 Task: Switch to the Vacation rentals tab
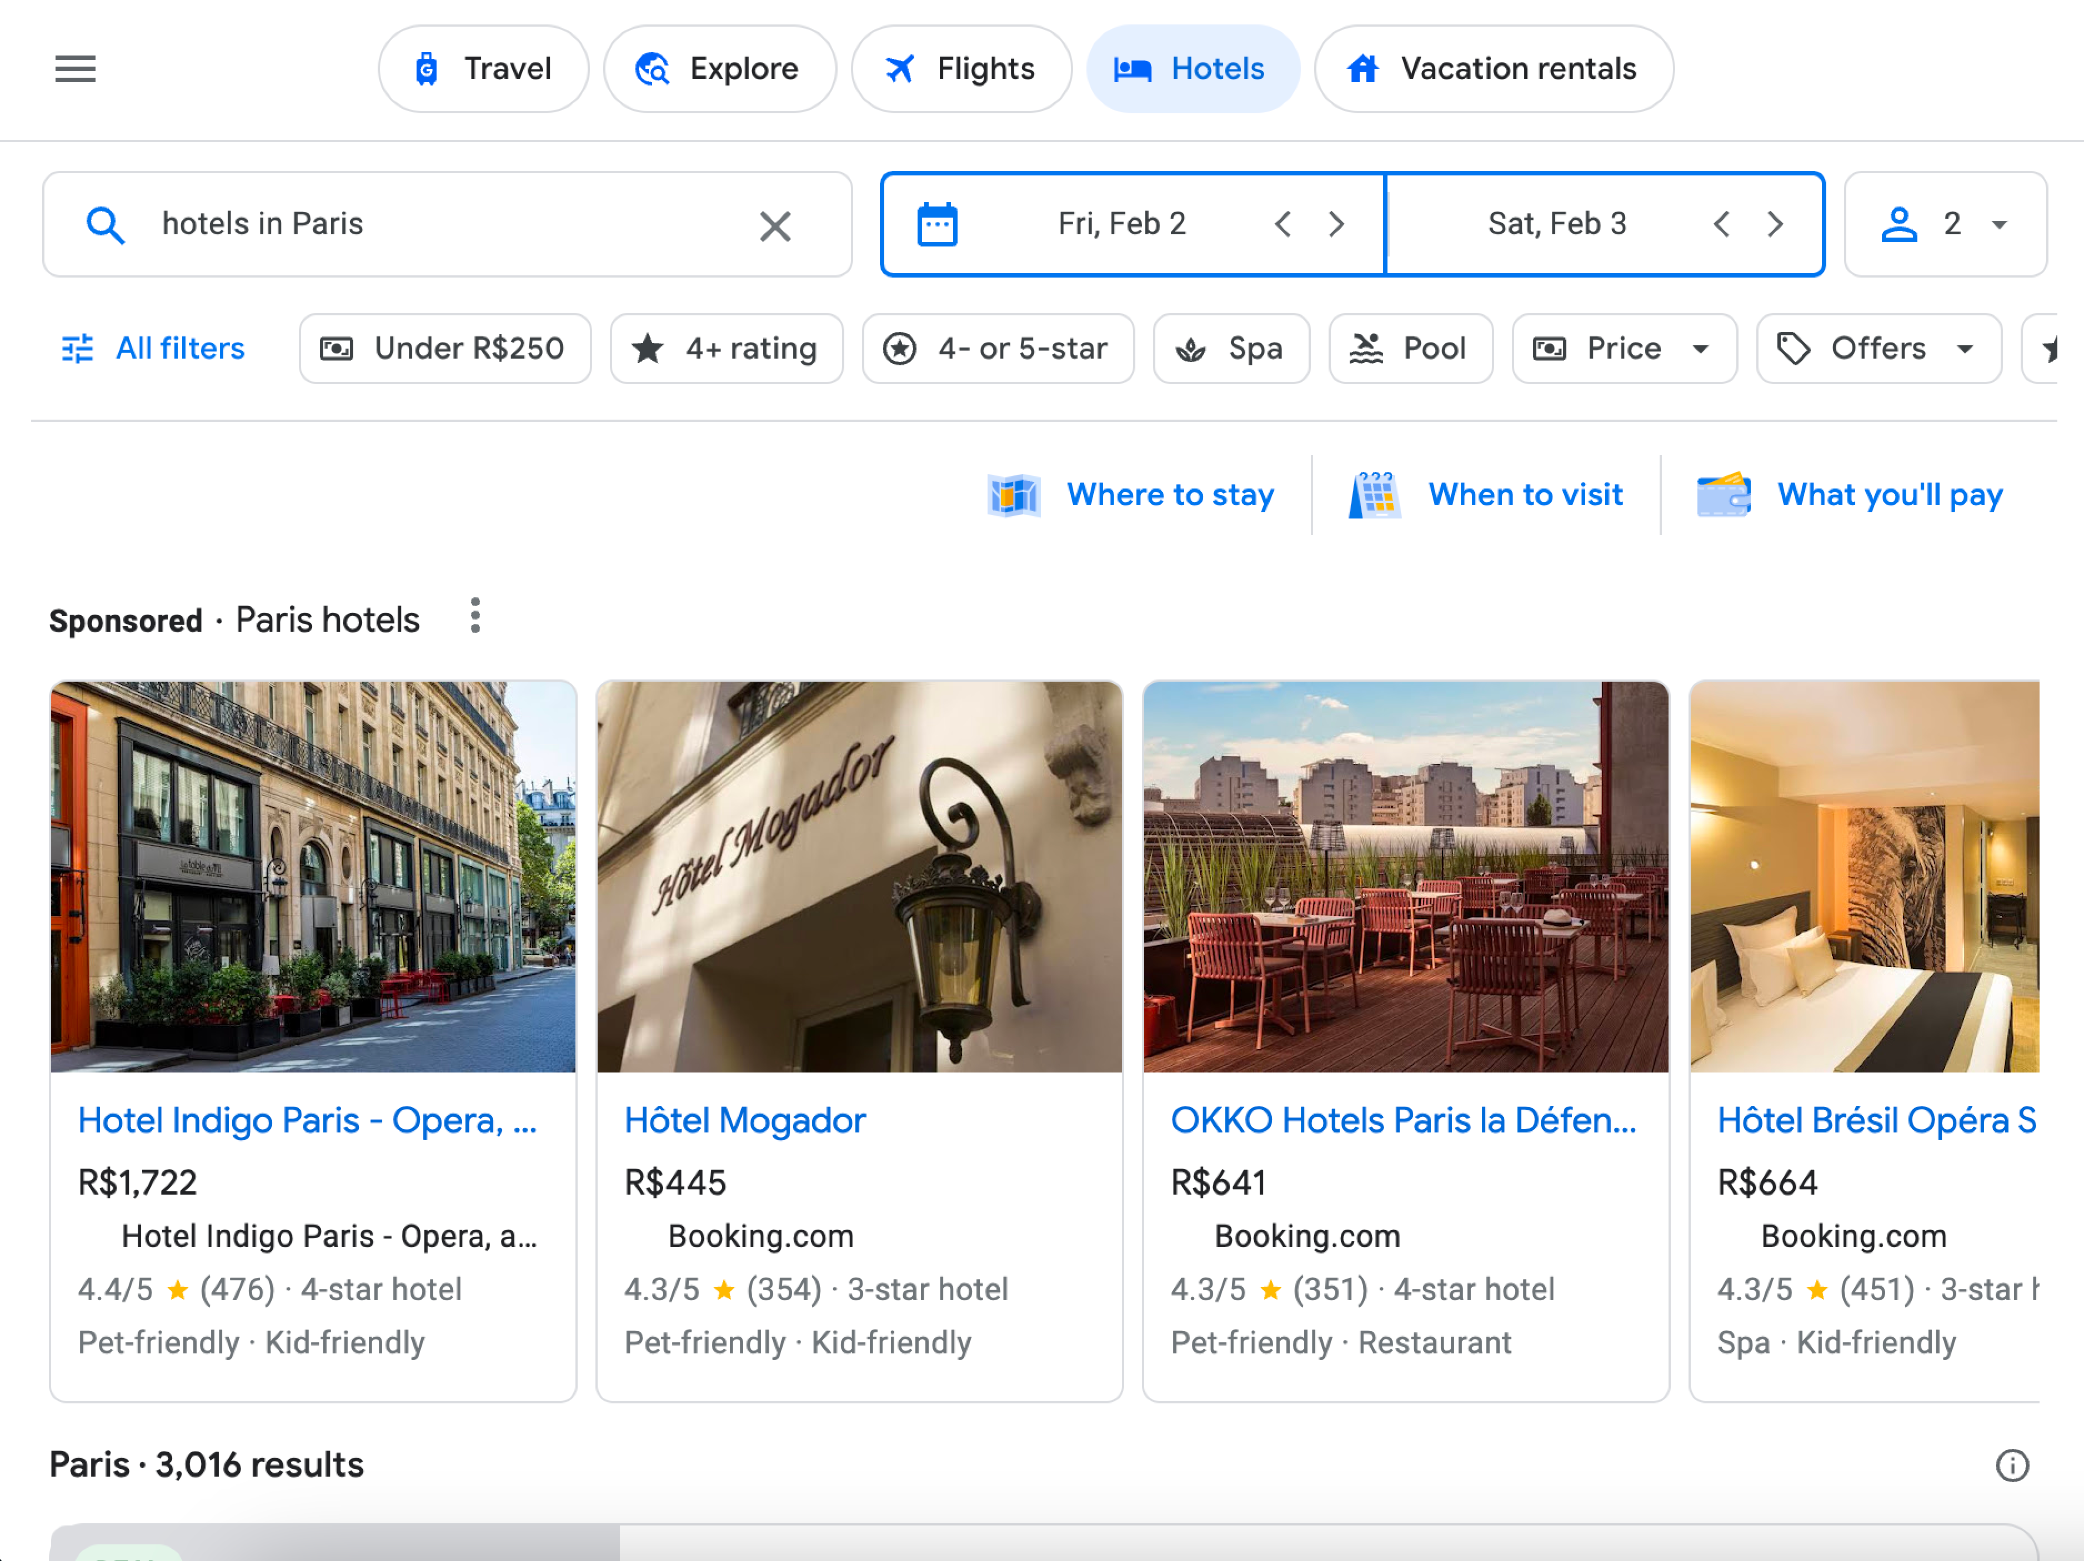pos(1493,69)
